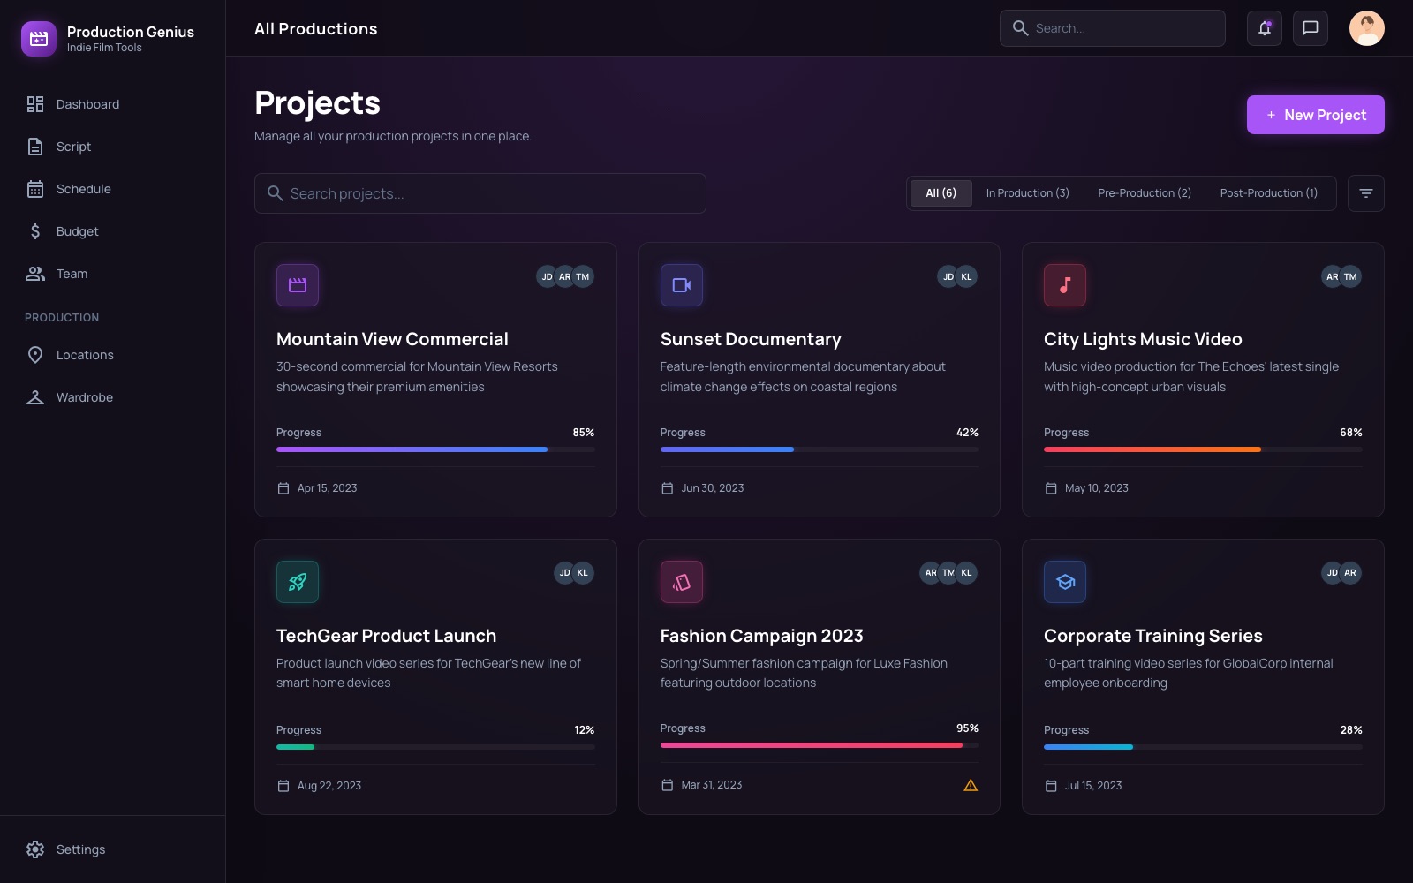This screenshot has height=883, width=1413.
Task: Go to Locations in sidebar
Action: pos(113,355)
